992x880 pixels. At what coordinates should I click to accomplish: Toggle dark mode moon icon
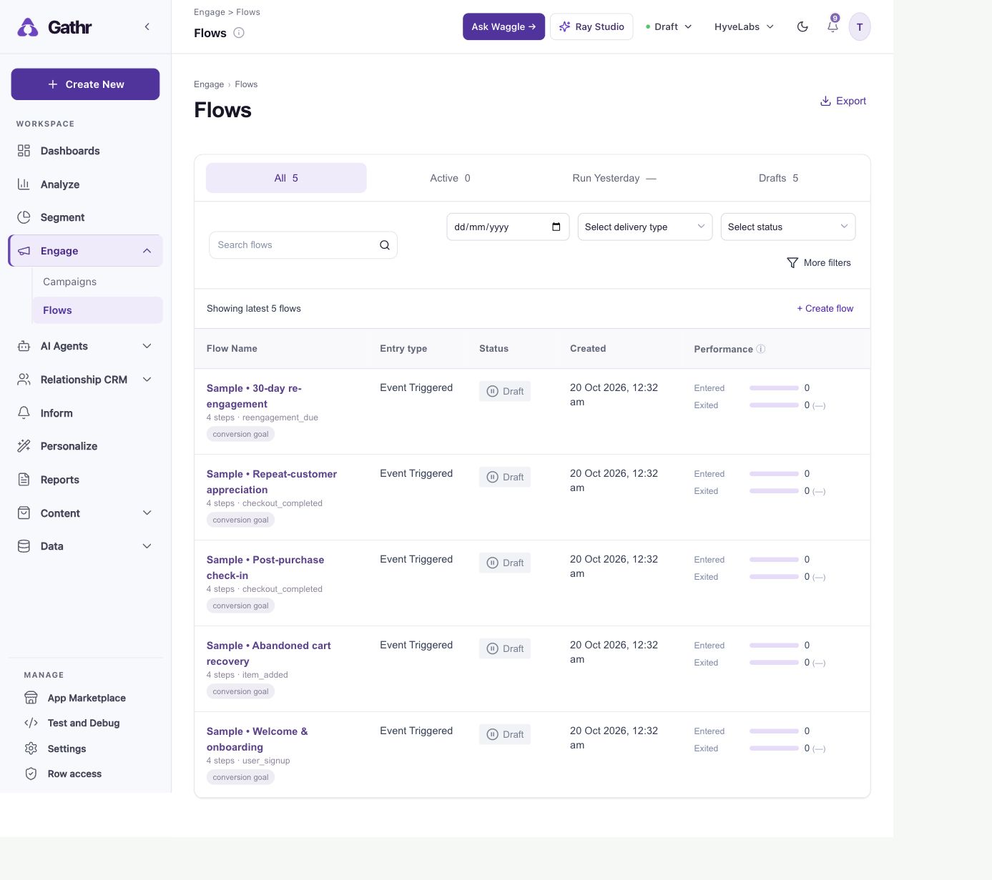click(x=802, y=26)
